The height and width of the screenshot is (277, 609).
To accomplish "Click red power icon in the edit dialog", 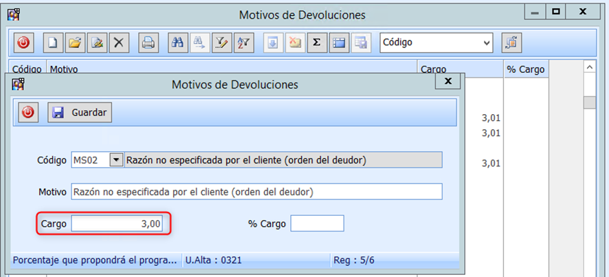I will click(28, 112).
